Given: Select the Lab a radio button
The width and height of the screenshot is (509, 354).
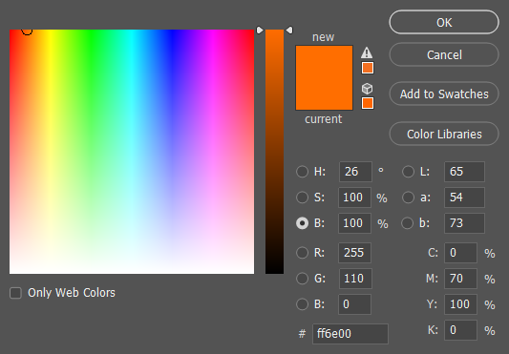Looking at the screenshot, I should tap(408, 198).
